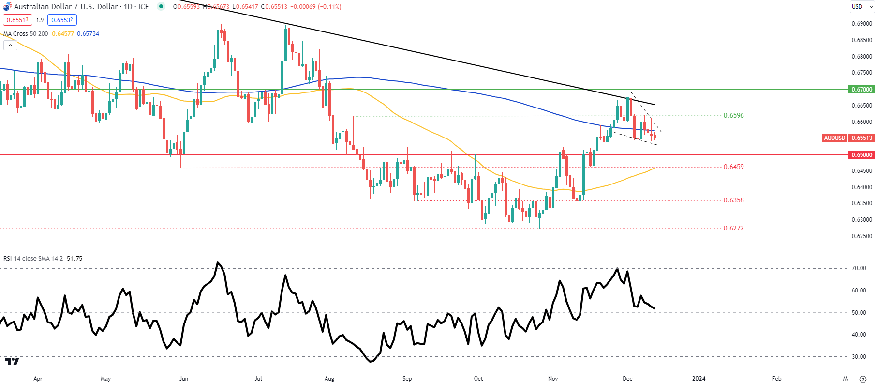Click the blue MA value 0.65734
877x384 pixels.
tap(88, 33)
